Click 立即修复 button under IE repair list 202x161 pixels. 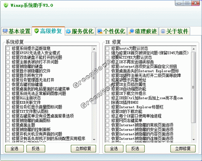183,148
